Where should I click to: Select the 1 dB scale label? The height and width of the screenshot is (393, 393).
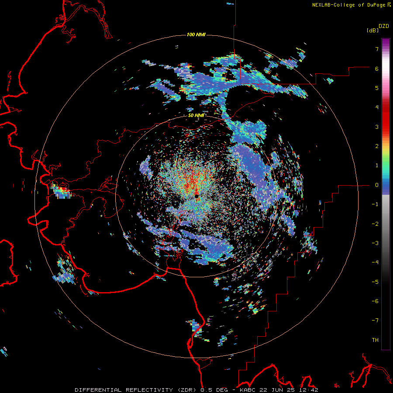click(377, 165)
